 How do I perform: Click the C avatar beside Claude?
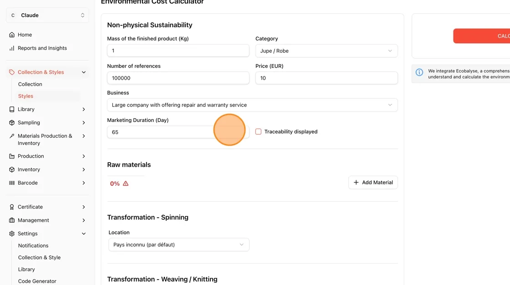point(13,15)
